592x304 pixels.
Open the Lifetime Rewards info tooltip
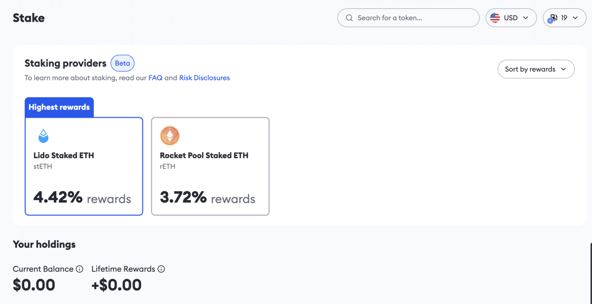coord(161,269)
